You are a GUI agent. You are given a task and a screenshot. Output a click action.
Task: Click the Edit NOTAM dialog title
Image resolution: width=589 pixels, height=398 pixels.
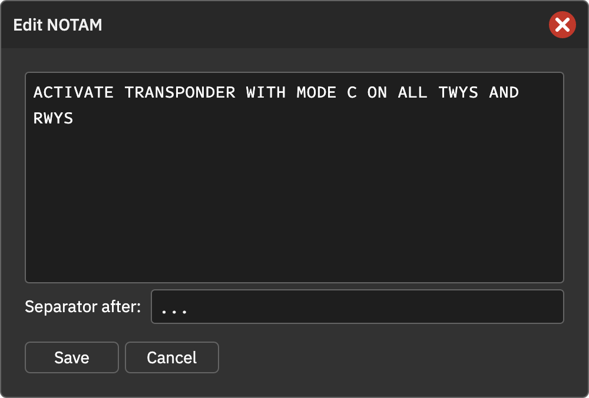point(58,25)
